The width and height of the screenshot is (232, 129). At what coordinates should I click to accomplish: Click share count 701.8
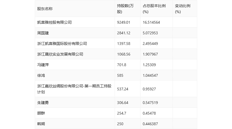coord(121,65)
